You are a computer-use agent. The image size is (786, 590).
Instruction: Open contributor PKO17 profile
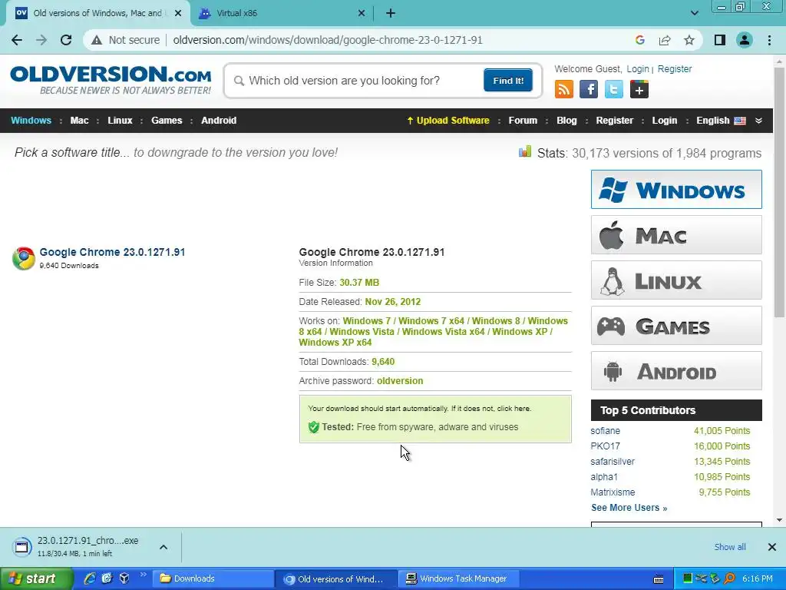(605, 446)
